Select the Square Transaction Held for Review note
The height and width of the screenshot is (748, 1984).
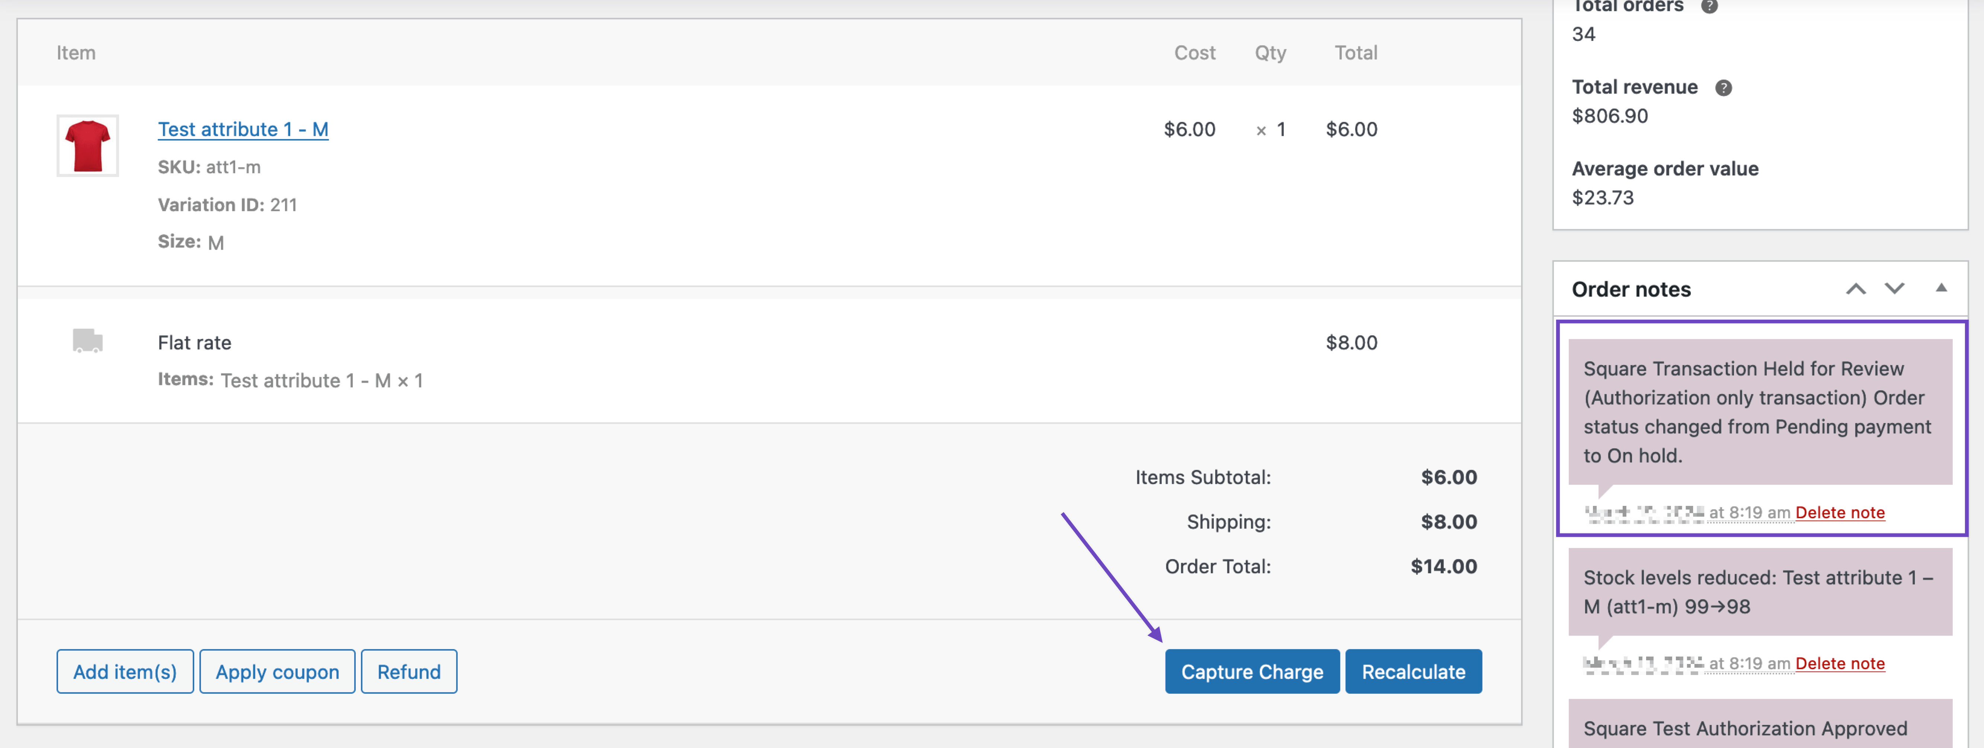point(1759,412)
